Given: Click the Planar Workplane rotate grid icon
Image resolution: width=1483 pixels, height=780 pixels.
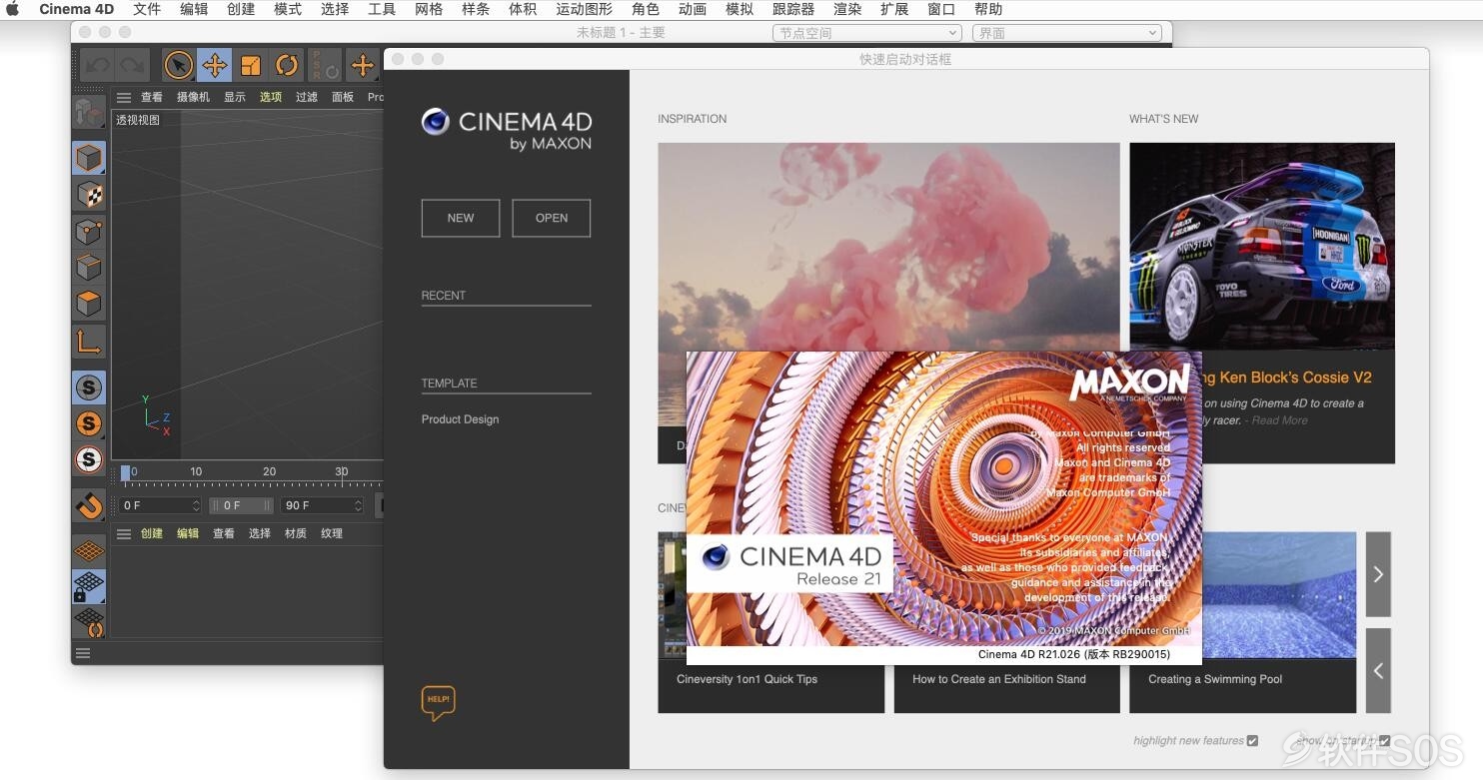Looking at the screenshot, I should click(x=89, y=622).
